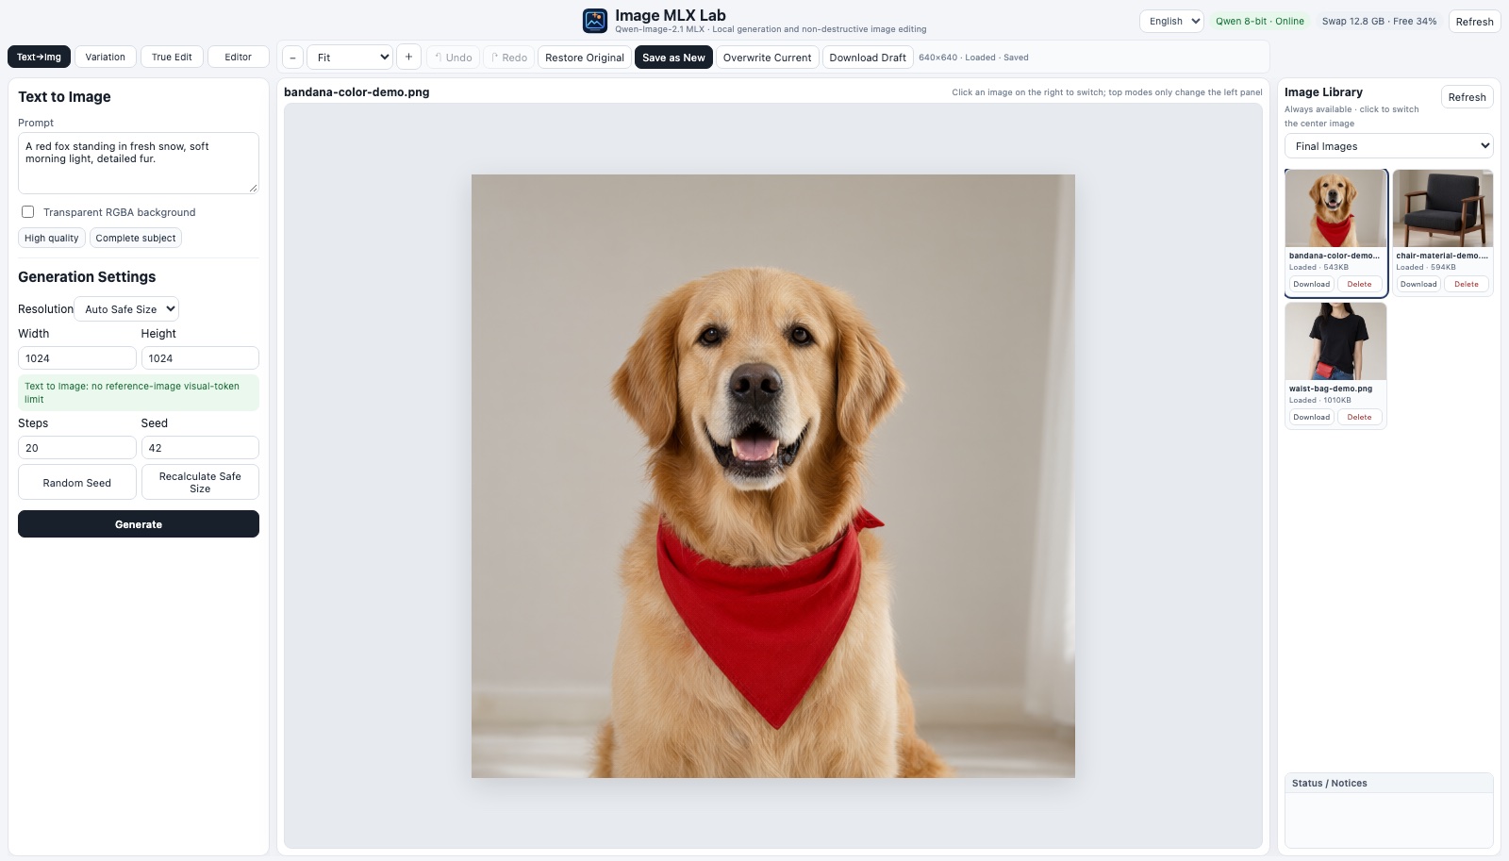Open the English language dropdown
The height and width of the screenshot is (861, 1509).
tap(1171, 21)
